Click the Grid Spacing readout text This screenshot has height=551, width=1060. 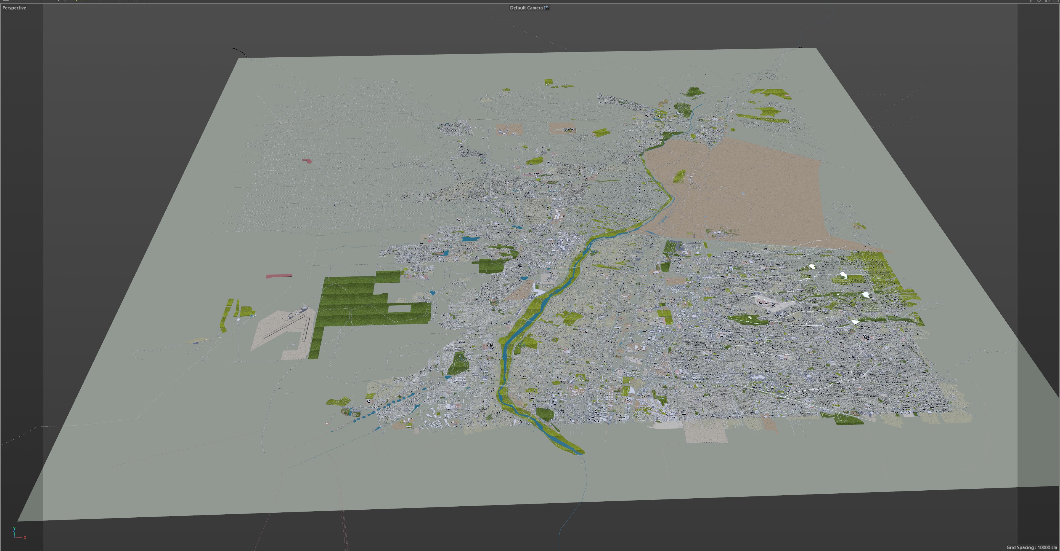(1031, 547)
